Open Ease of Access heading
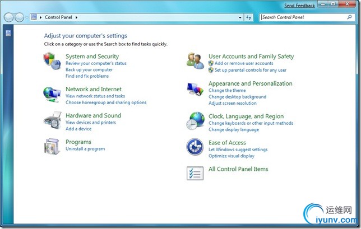The width and height of the screenshot is (361, 229). click(227, 143)
